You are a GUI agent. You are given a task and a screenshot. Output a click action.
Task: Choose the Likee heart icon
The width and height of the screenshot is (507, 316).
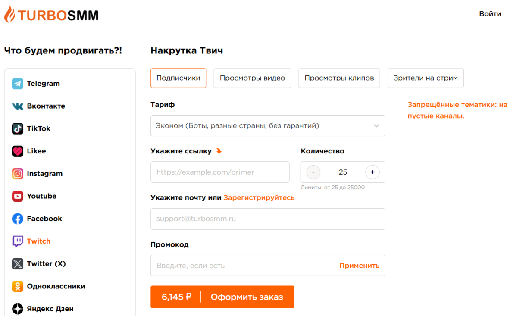click(x=18, y=151)
